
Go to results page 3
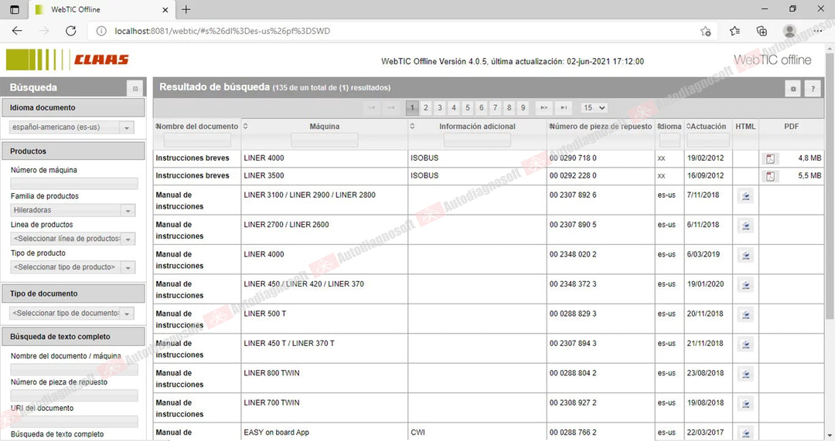(439, 107)
